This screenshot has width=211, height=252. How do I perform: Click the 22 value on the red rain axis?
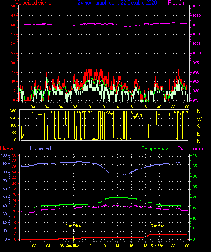pos(14,178)
